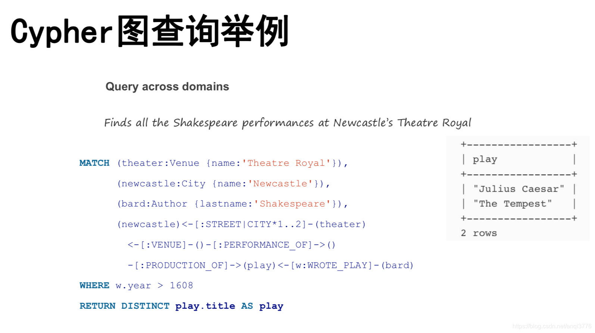Select the 'Query across domains' heading
The image size is (595, 333).
click(167, 87)
